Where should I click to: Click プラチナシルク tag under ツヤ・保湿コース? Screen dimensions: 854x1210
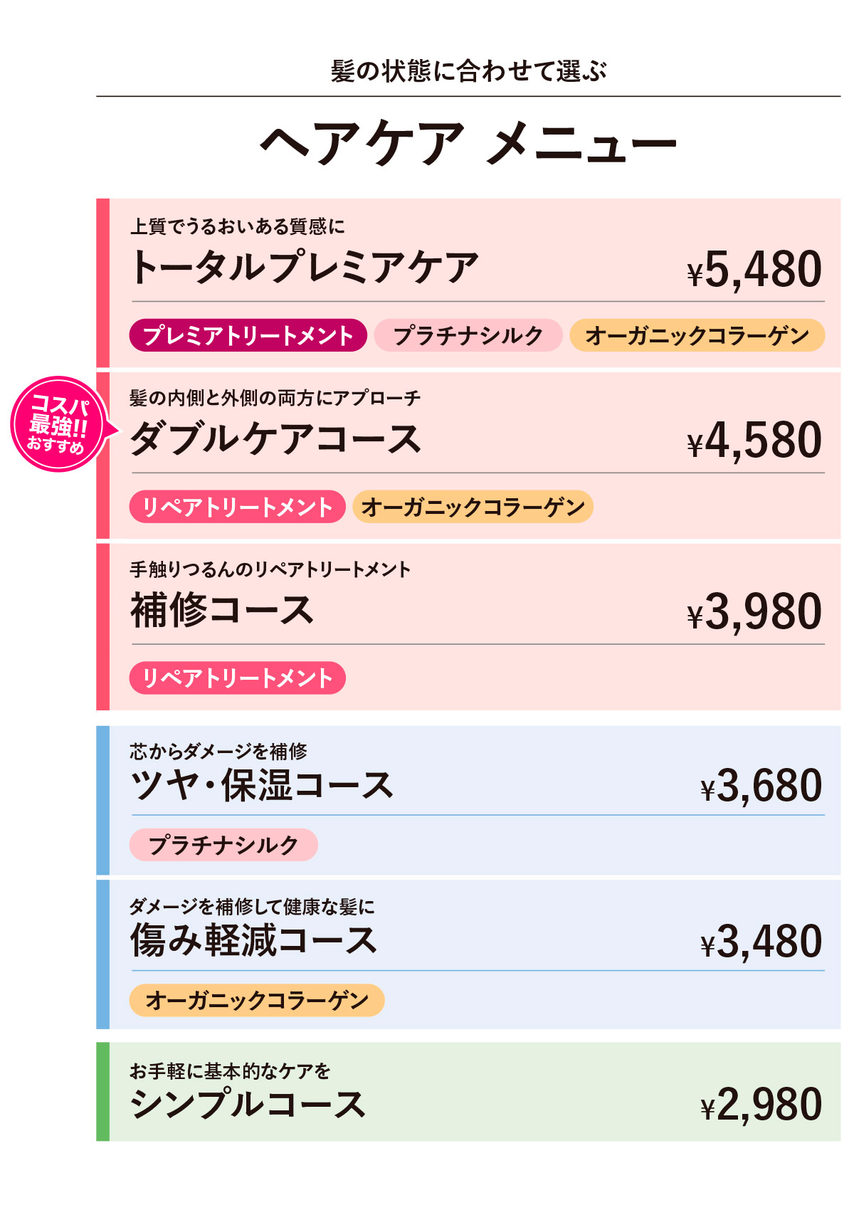tap(223, 845)
